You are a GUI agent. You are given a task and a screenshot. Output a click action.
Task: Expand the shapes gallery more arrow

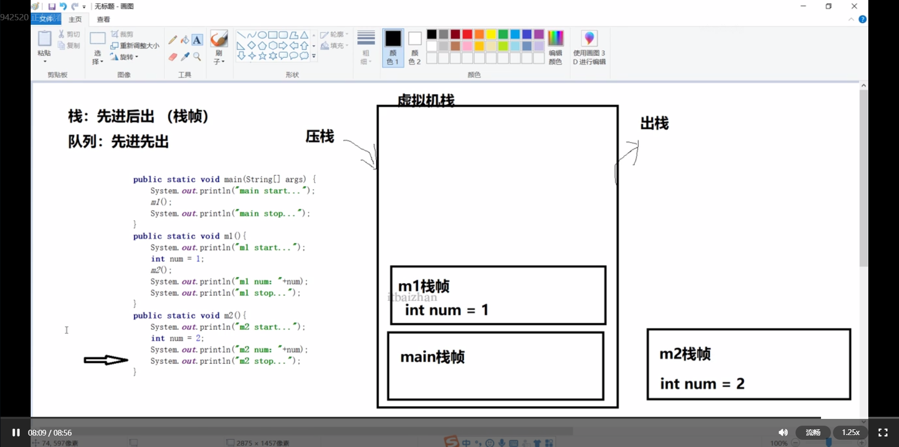314,56
